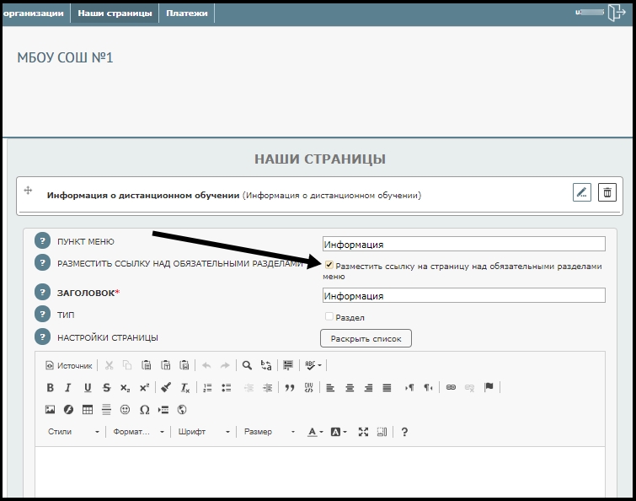Open the Платежи tab
636x501 pixels.
186,13
